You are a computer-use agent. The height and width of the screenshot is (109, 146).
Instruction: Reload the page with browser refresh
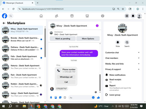(13, 9)
